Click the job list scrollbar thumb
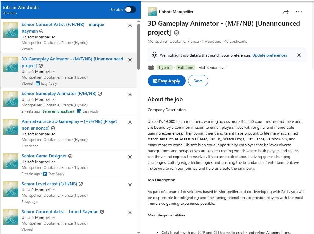This screenshot has height=234, width=314. [139, 46]
